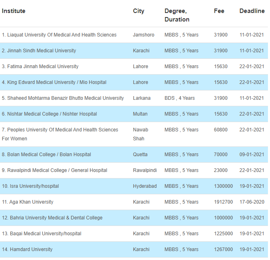The width and height of the screenshot is (270, 260).
Task: Open Isra University/hospital entry
Action: pos(30,186)
